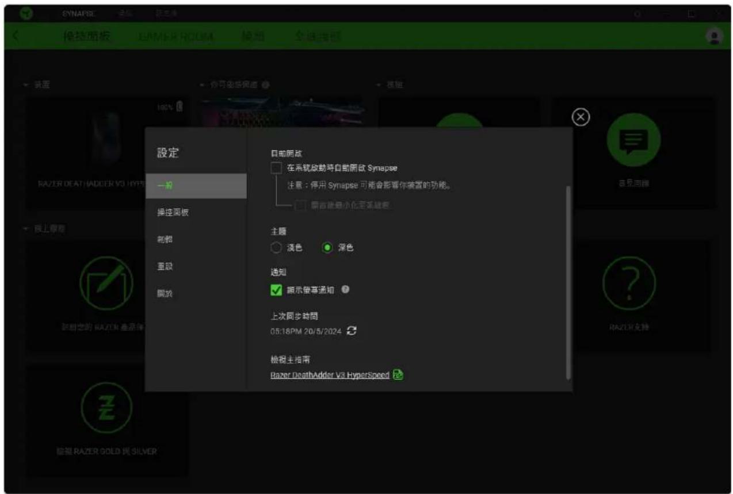Collapse the 裝置 section arrow in background
This screenshot has width=733, height=494.
coord(25,85)
